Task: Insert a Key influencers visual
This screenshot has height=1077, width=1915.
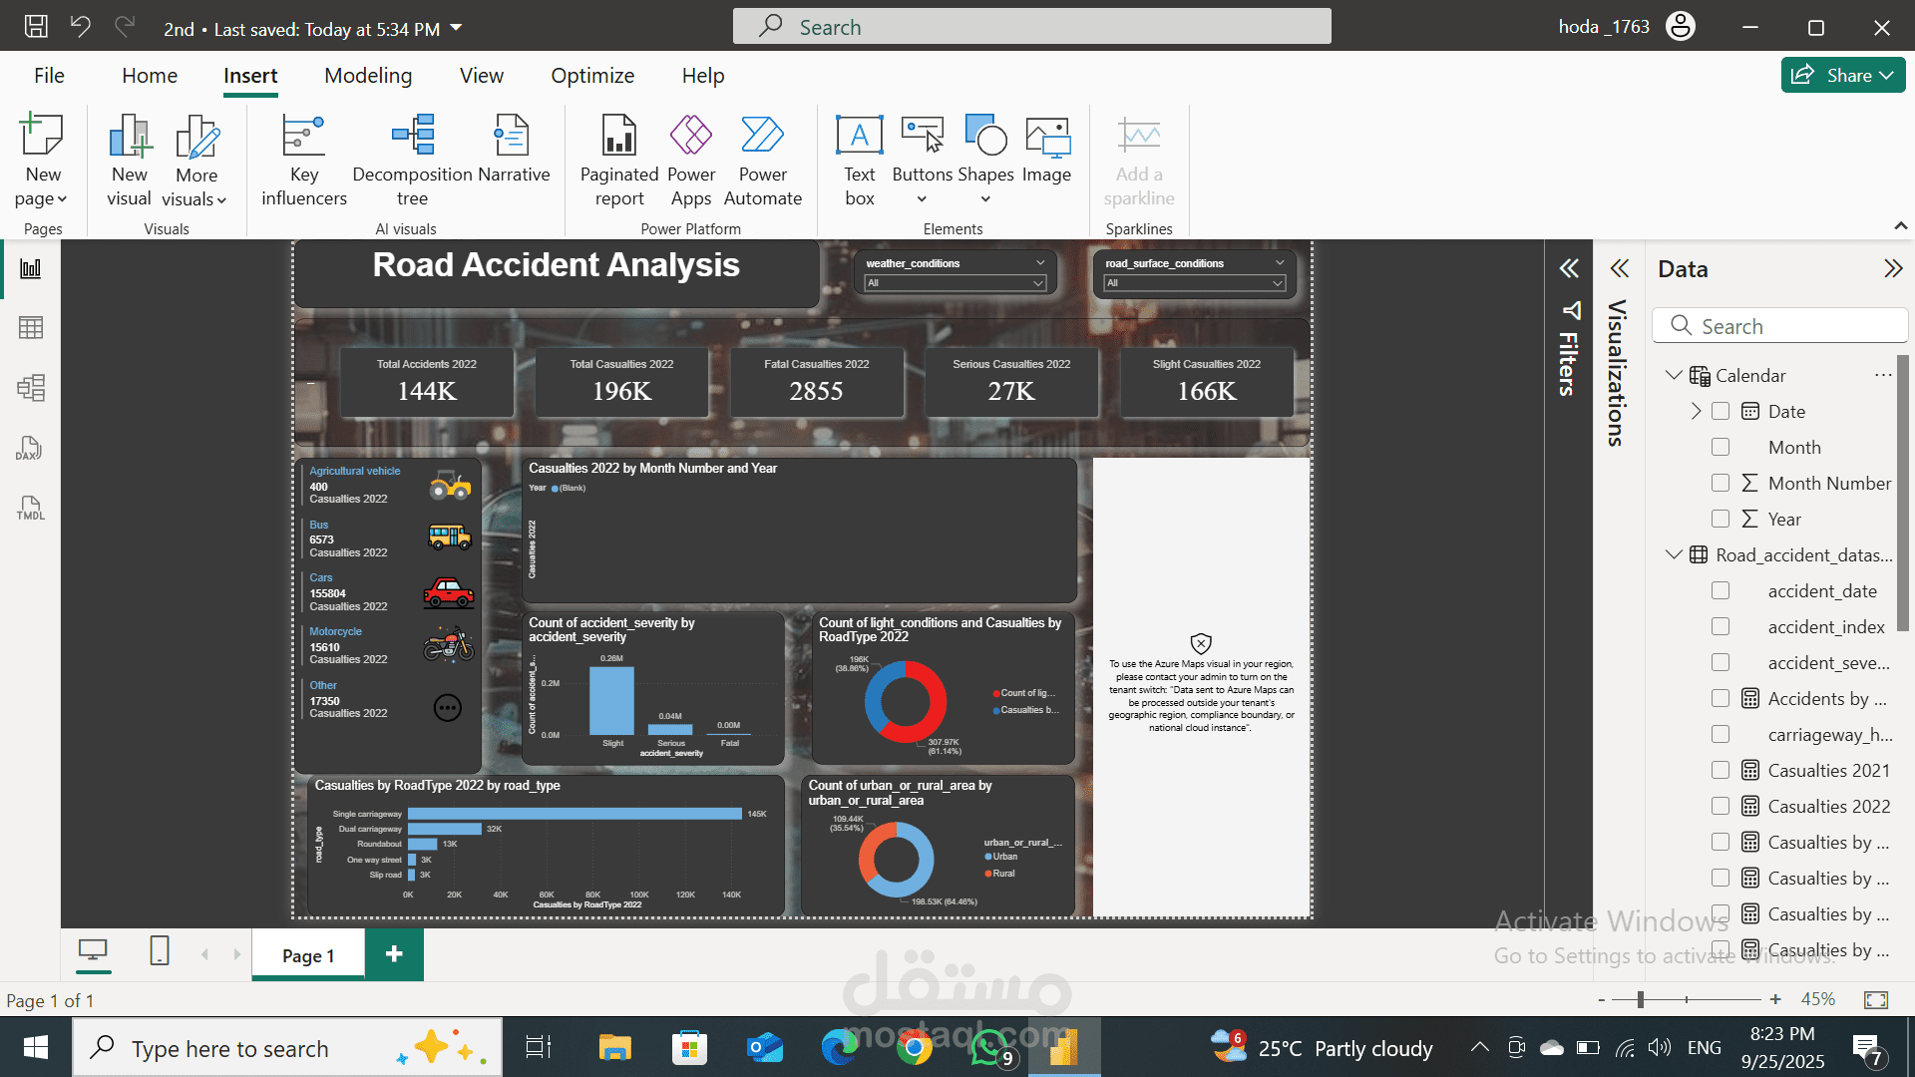Action: [303, 160]
